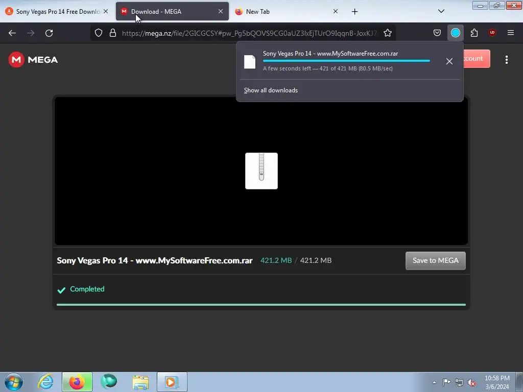Click the green completed progress bar
Viewport: 523px width, 392px height.
[261, 305]
